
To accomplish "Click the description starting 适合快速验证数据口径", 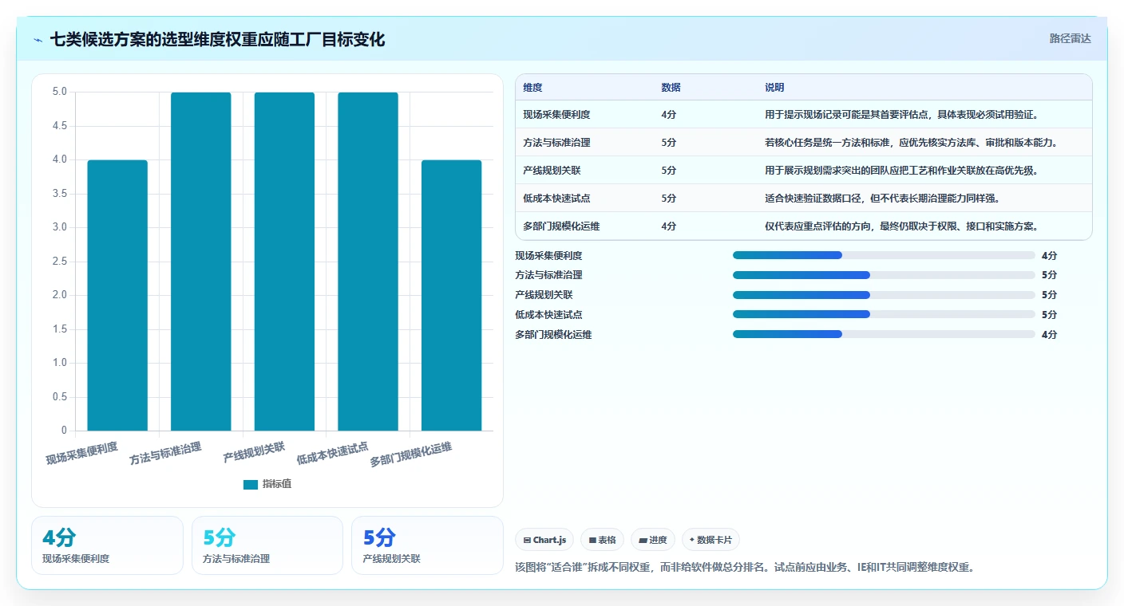I will pos(882,199).
